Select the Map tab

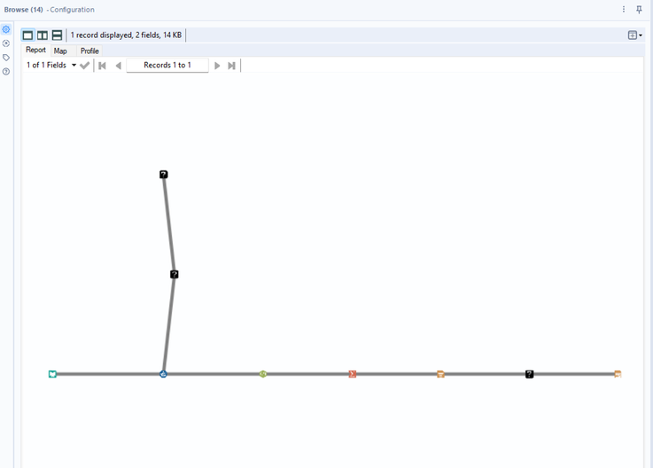pos(60,51)
